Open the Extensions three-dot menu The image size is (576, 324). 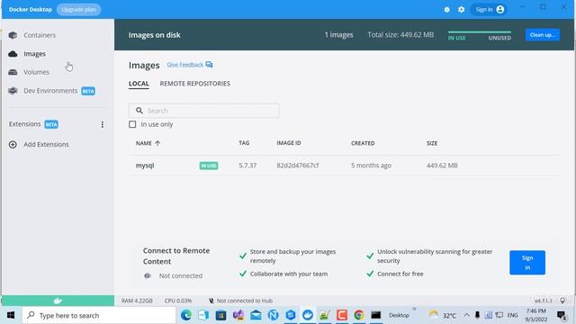(x=102, y=124)
